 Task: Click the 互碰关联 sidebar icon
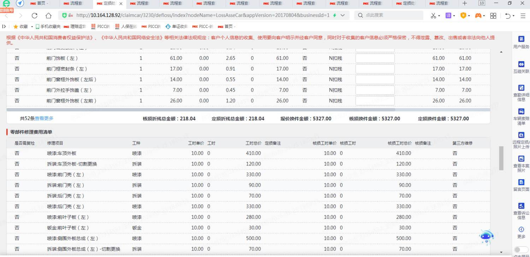click(x=521, y=64)
